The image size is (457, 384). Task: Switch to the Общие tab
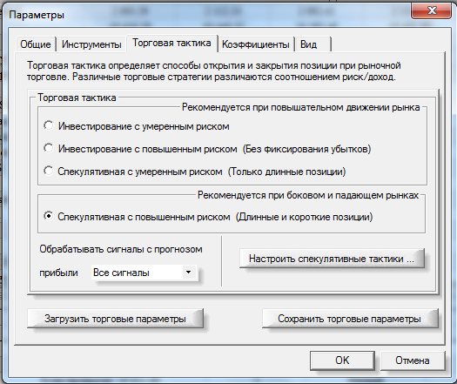36,44
